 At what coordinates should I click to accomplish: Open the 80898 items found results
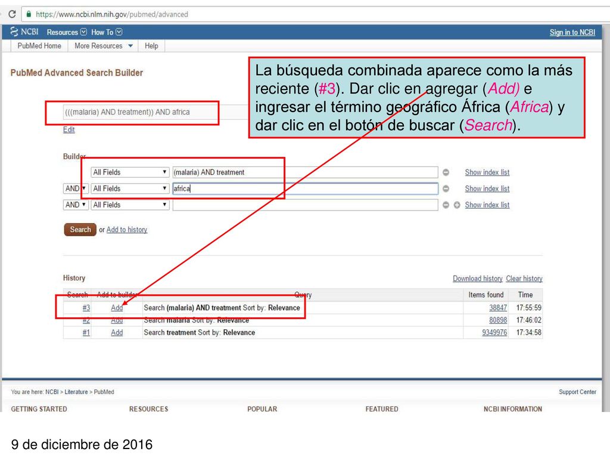click(x=498, y=320)
